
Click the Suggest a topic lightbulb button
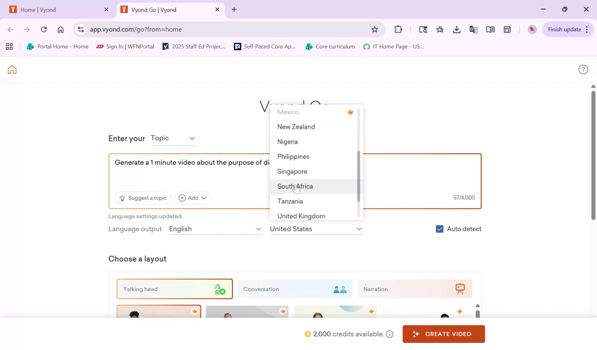tap(142, 198)
